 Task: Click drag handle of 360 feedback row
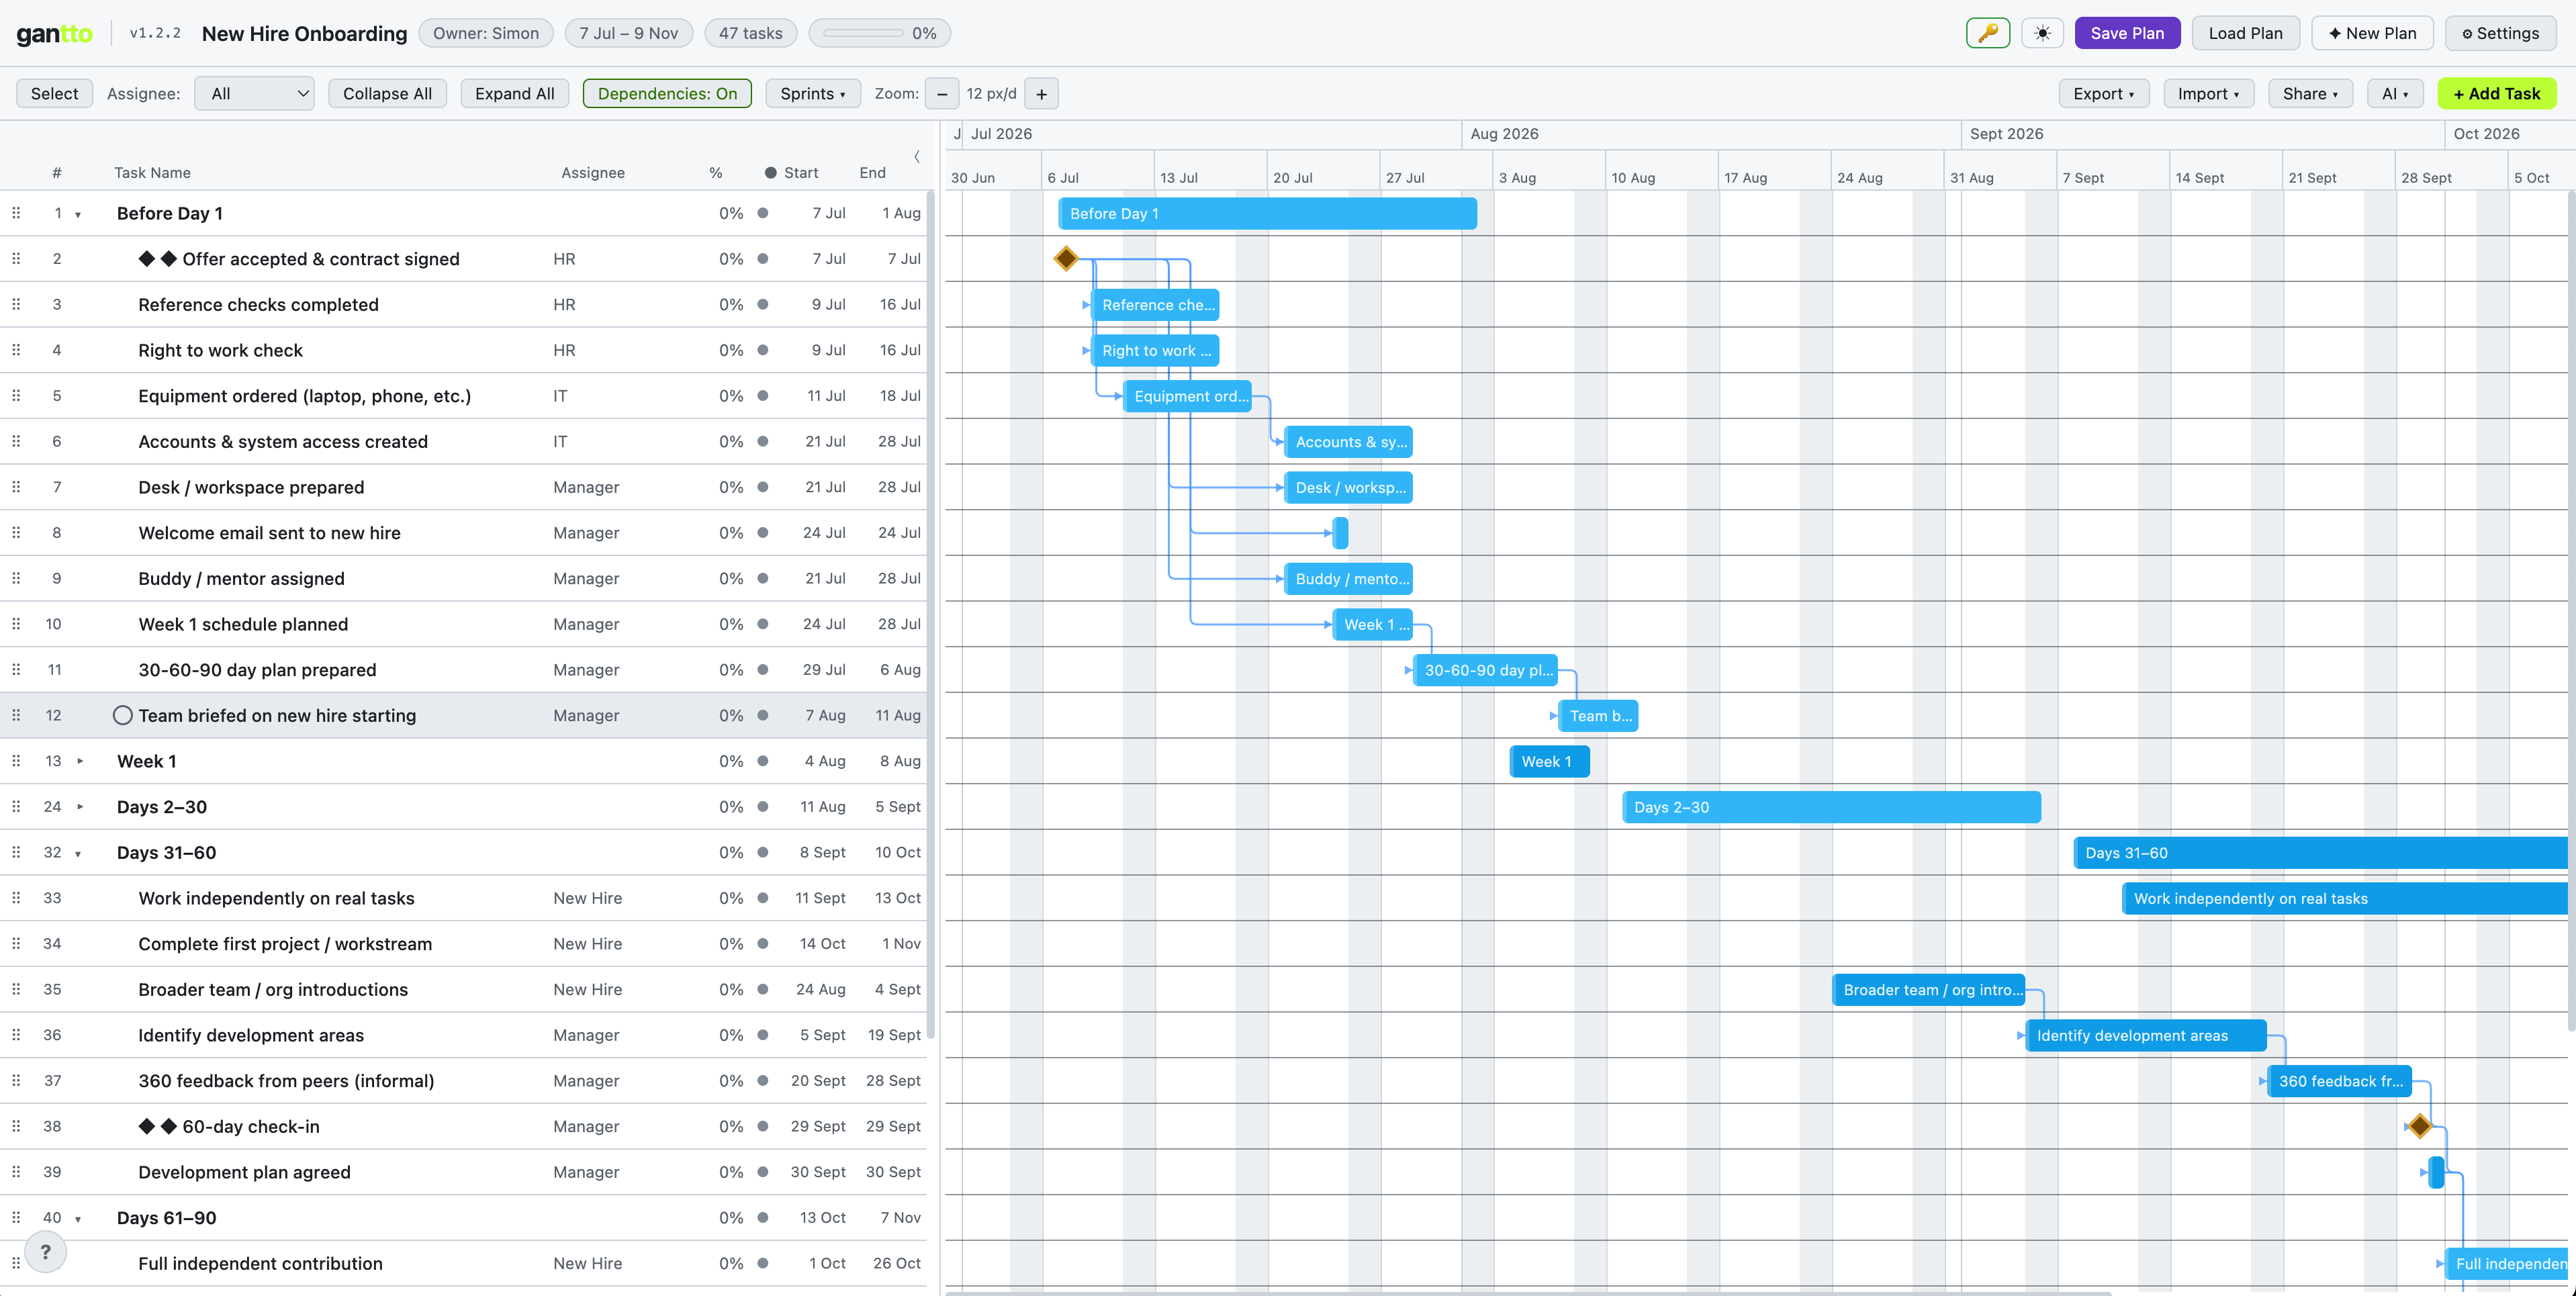[x=16, y=1080]
